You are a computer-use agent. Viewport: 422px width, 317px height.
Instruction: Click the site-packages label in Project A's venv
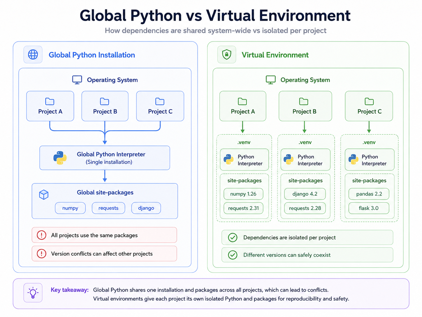coord(245,181)
